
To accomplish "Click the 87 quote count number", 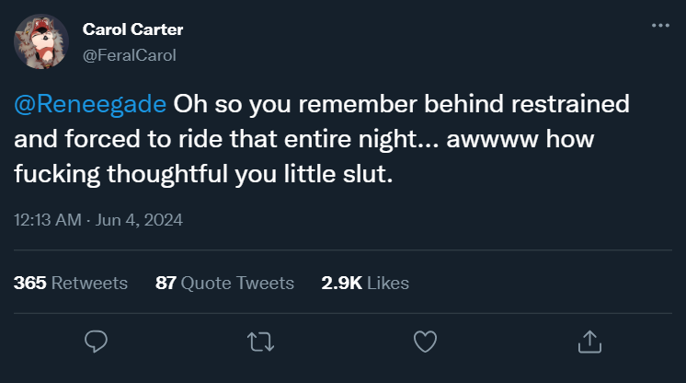I will [166, 283].
